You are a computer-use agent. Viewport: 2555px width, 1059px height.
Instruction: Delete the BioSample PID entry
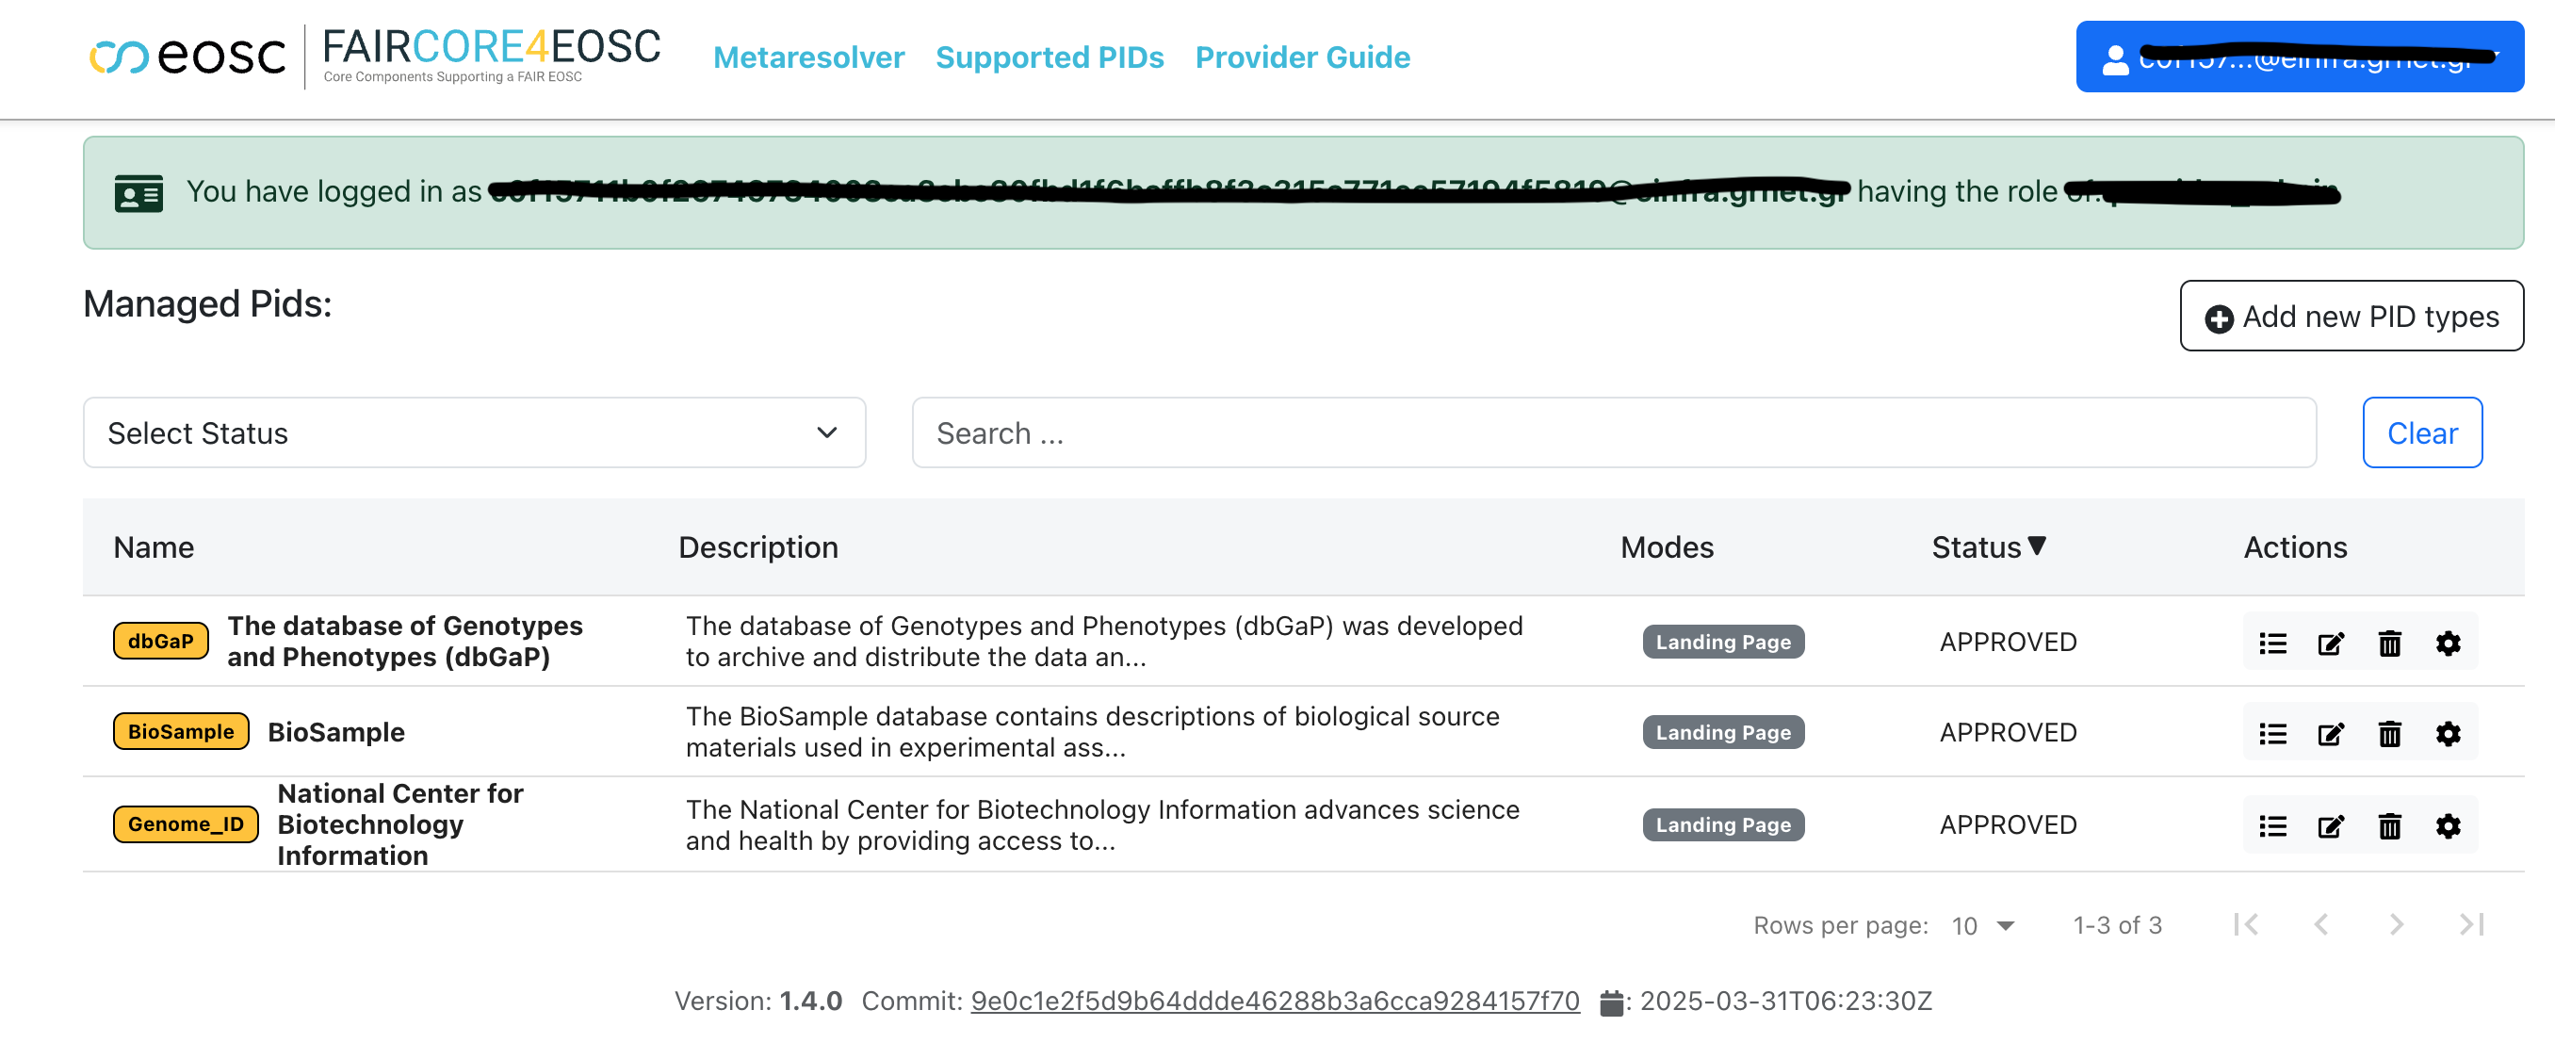tap(2389, 734)
